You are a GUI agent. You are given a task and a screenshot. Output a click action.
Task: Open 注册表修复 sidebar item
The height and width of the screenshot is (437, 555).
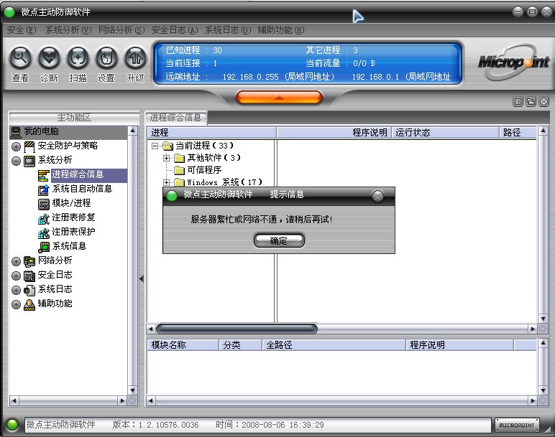(73, 217)
